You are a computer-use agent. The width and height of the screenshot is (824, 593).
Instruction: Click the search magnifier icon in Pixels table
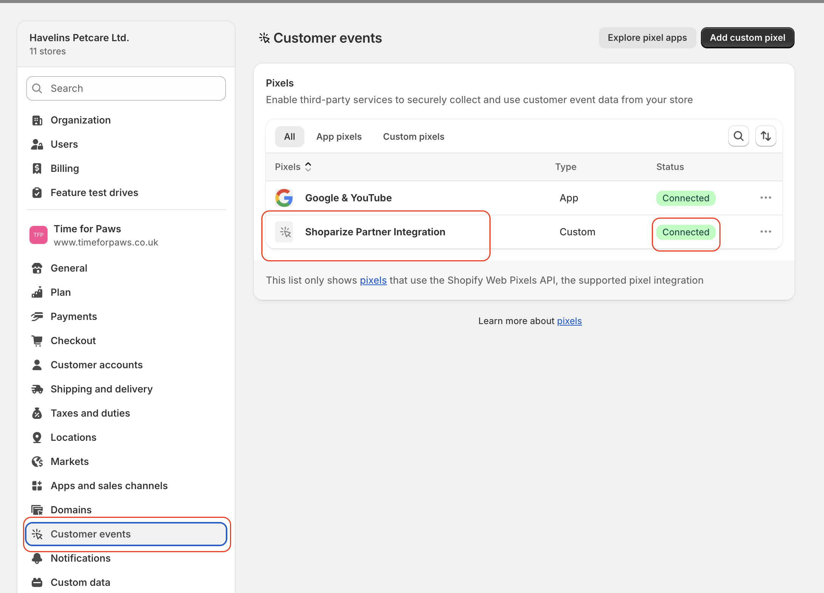click(x=738, y=136)
